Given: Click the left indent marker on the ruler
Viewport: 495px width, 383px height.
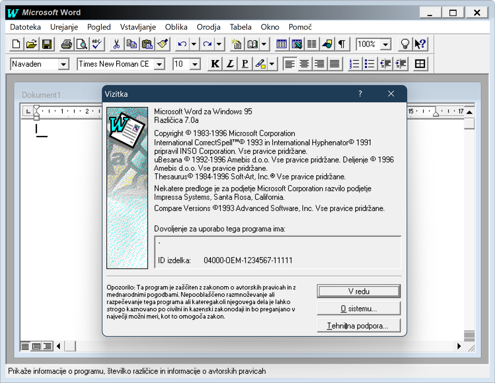Looking at the screenshot, I should click(36, 118).
